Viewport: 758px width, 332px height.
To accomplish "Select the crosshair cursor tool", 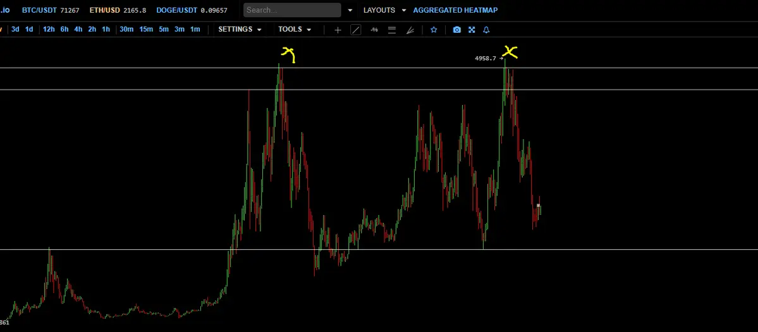I will point(338,30).
